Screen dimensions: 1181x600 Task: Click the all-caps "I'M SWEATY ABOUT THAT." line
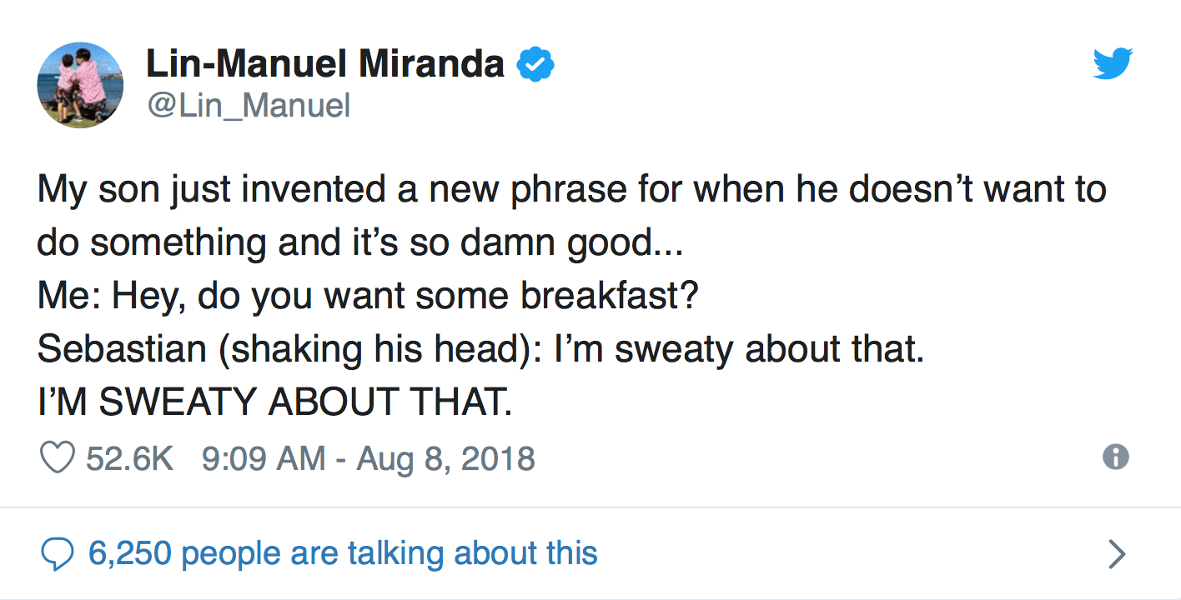(x=274, y=402)
